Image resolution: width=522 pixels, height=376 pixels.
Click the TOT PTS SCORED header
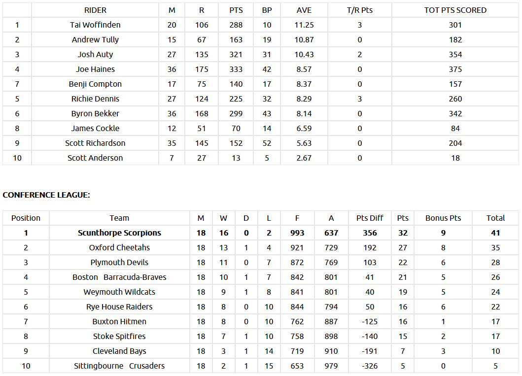[x=455, y=10]
